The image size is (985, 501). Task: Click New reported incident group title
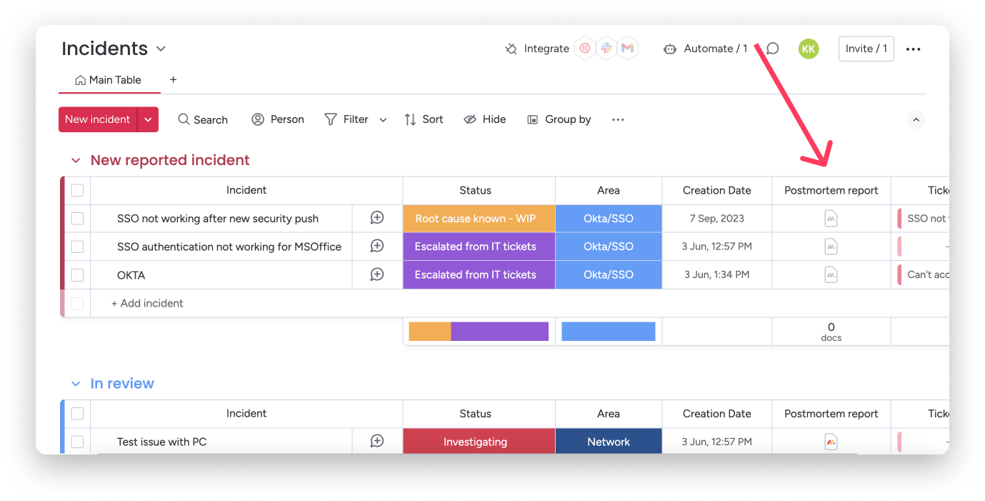(x=170, y=160)
